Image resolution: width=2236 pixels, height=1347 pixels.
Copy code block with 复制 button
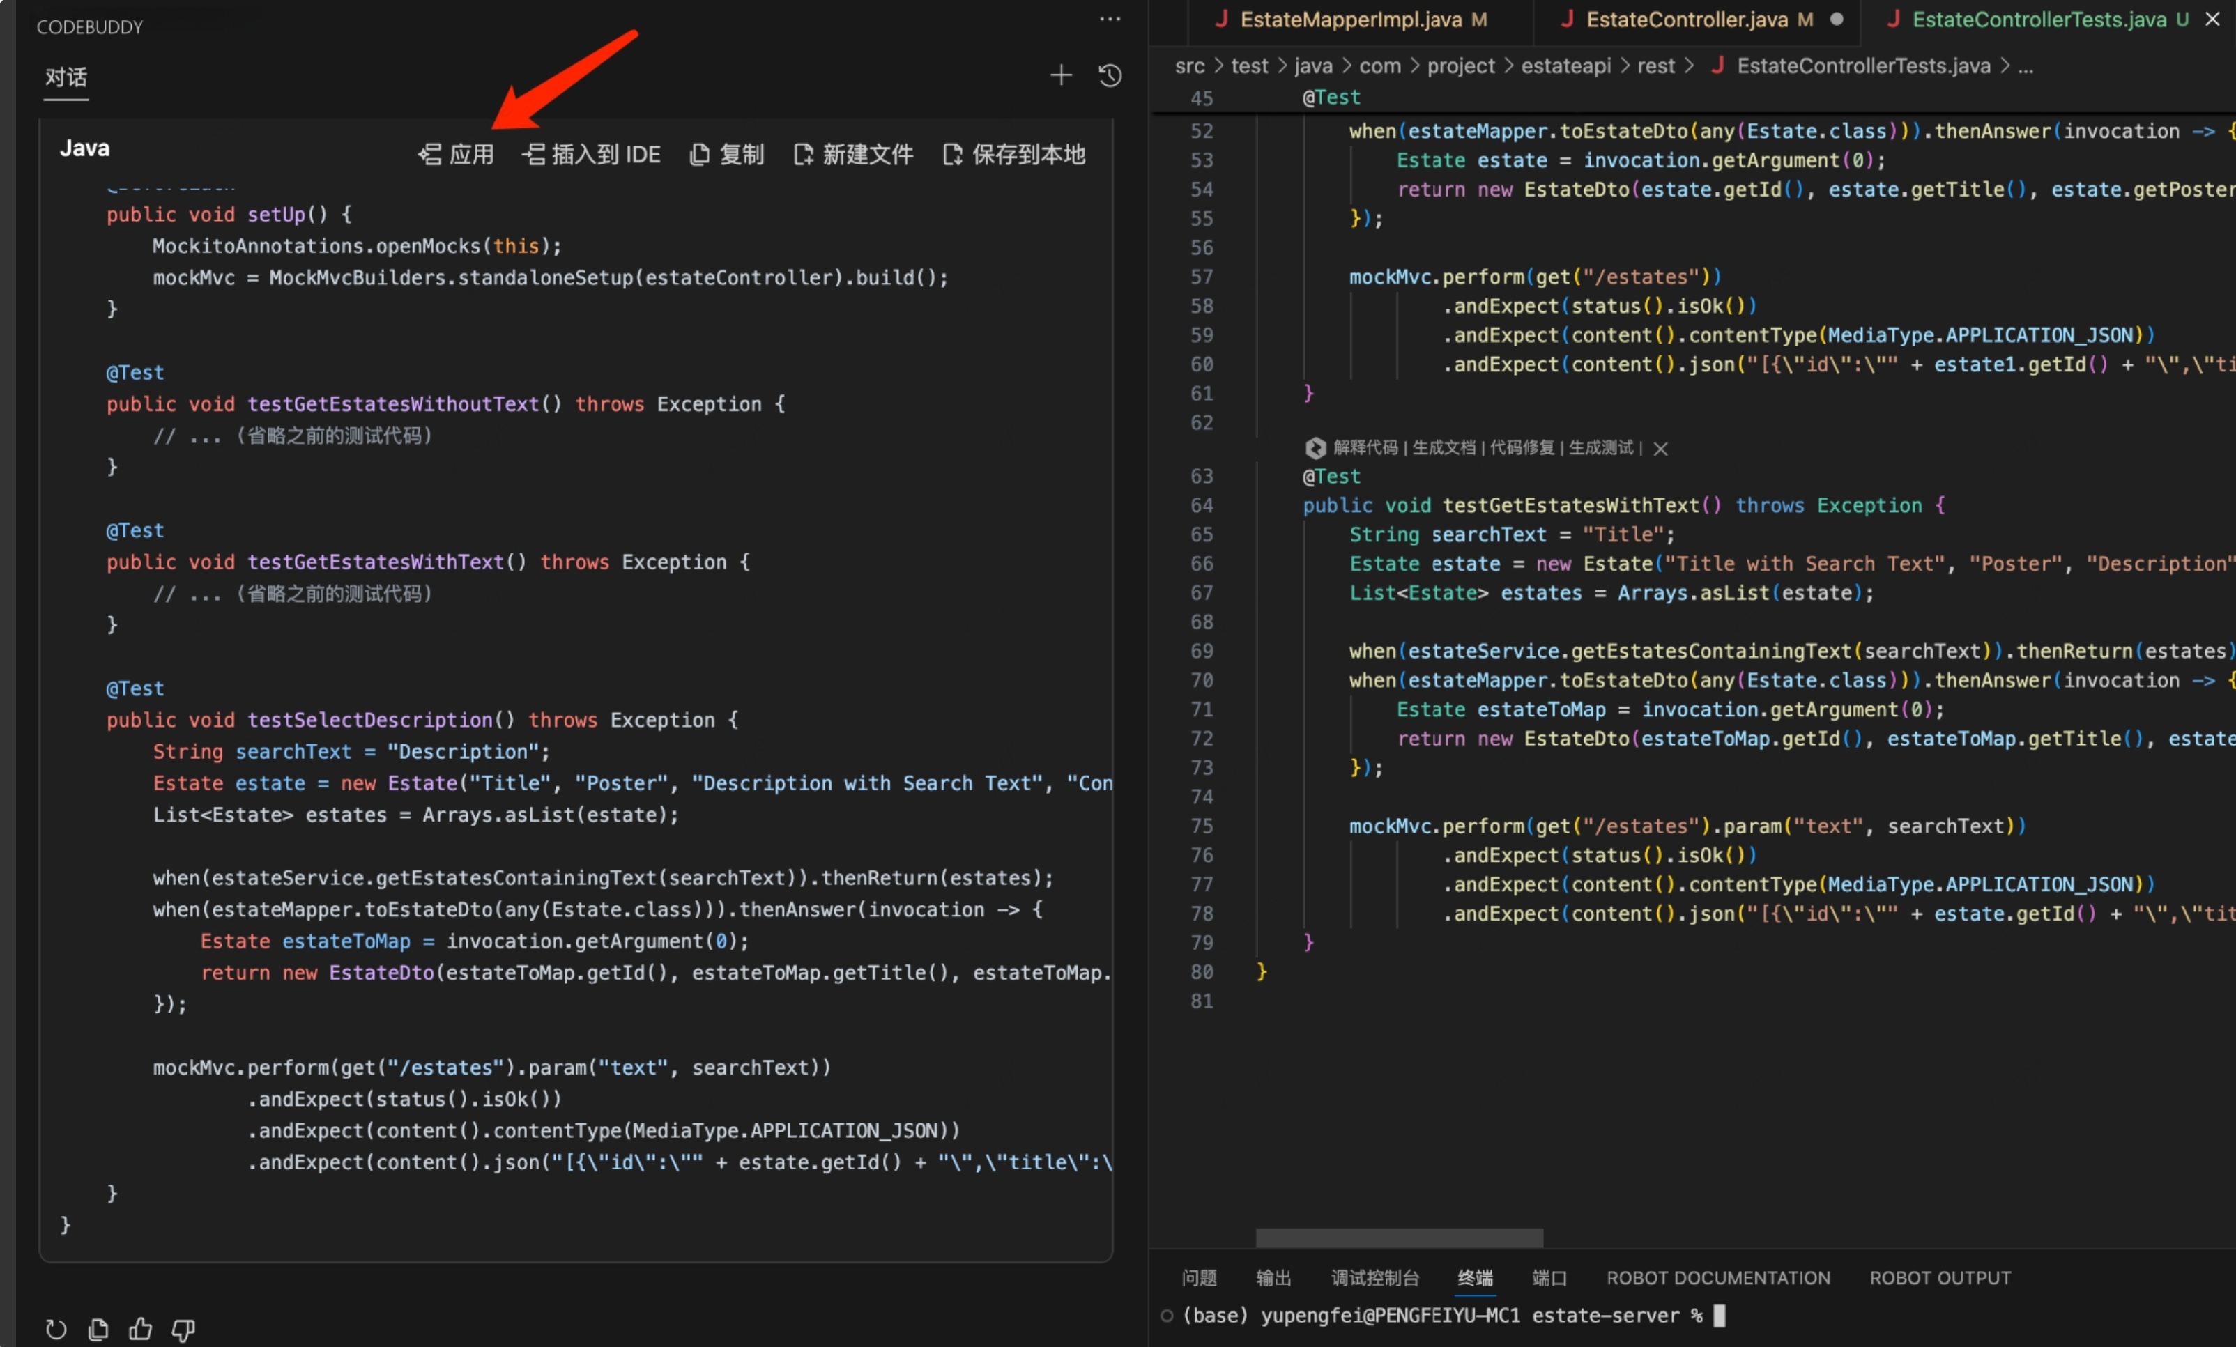(727, 155)
